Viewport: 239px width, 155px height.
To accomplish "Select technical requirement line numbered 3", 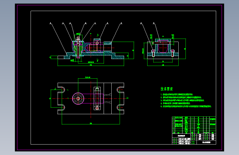I will pos(182,100).
